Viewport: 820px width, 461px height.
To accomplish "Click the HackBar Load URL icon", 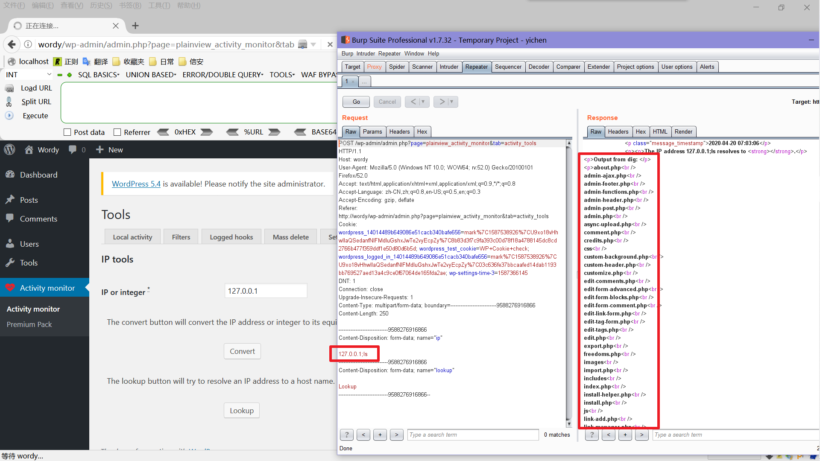I will click(x=9, y=88).
